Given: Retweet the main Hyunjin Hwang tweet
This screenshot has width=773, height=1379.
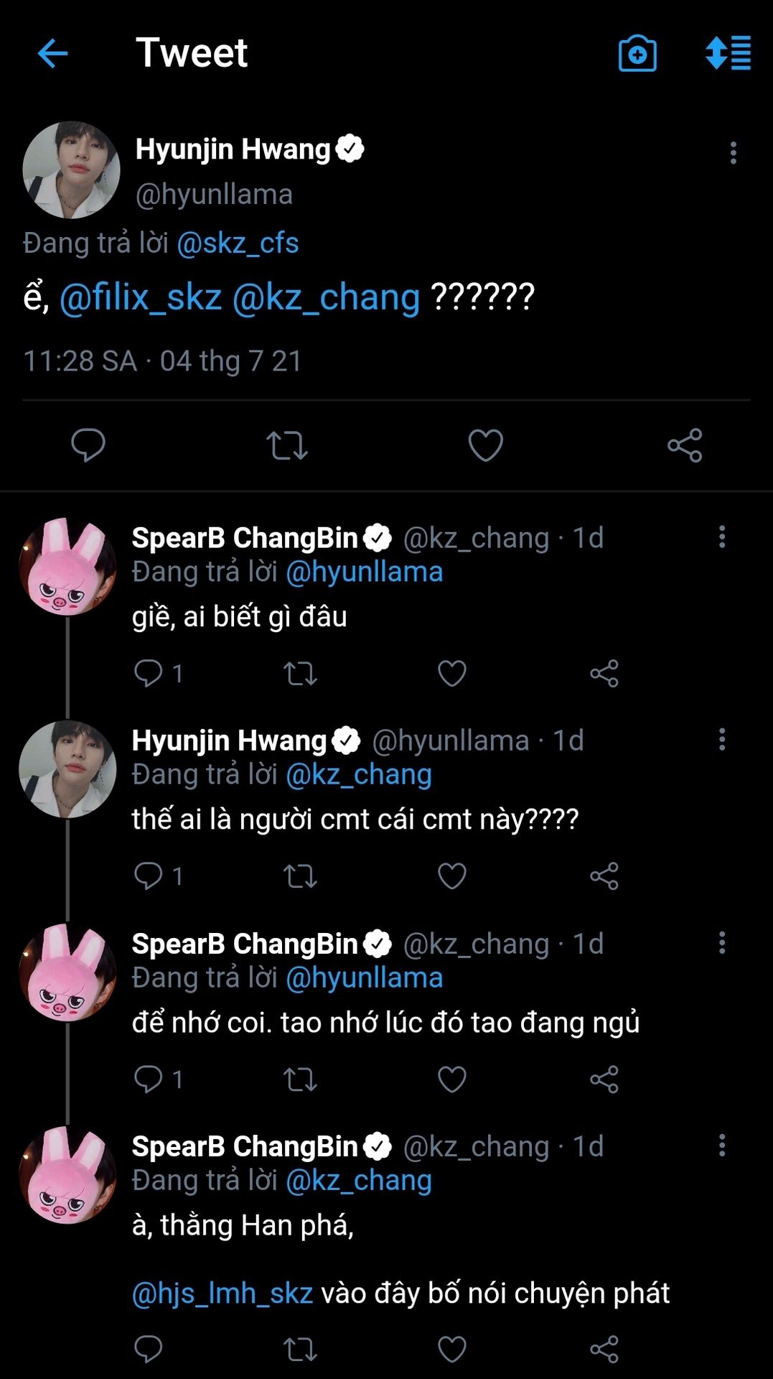Looking at the screenshot, I should pos(287,445).
